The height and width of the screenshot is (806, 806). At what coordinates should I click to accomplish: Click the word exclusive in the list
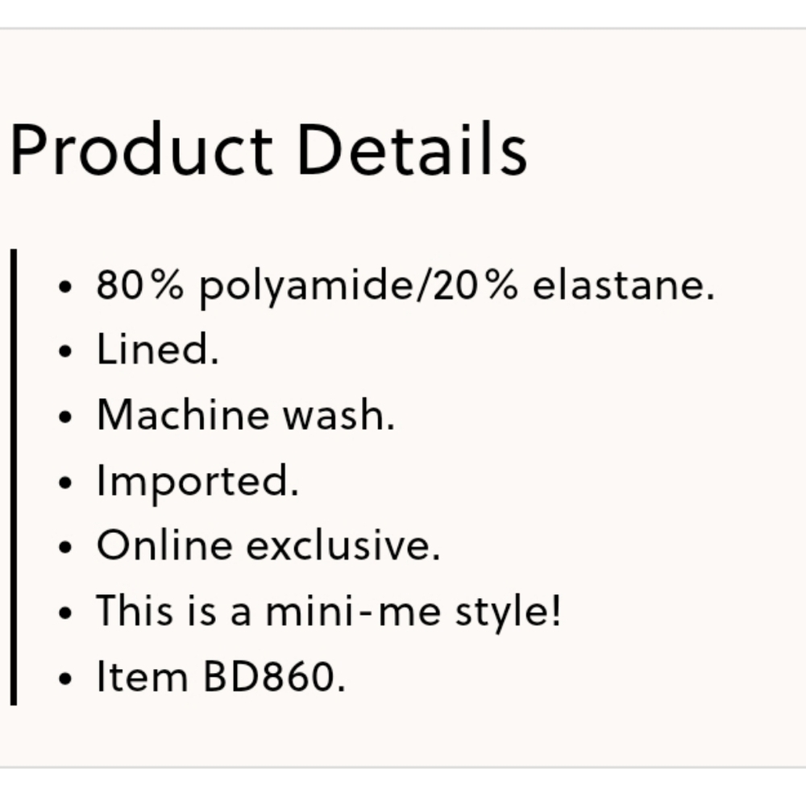tap(343, 545)
